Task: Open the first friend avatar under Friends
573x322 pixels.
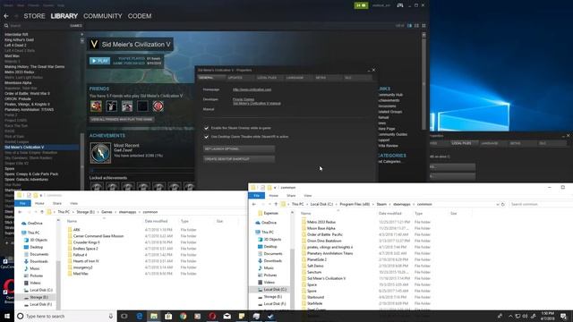Action: pos(96,106)
